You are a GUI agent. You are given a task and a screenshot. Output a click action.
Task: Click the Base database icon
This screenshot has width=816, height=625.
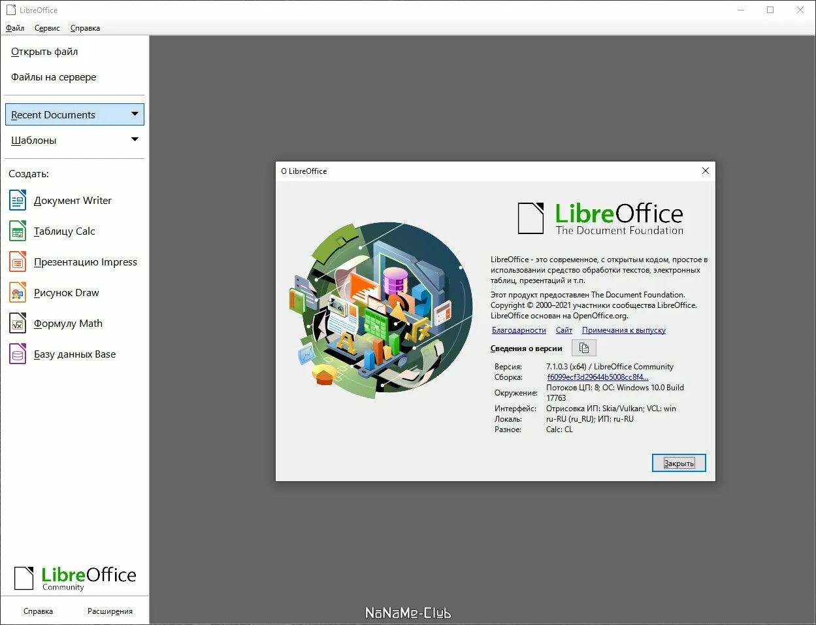pos(18,354)
